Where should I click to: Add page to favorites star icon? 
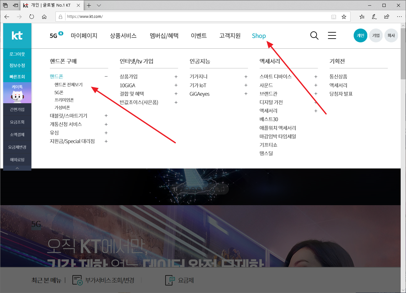[x=344, y=17]
